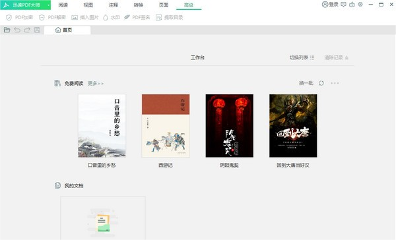Open the feedback message icon

tap(343, 5)
